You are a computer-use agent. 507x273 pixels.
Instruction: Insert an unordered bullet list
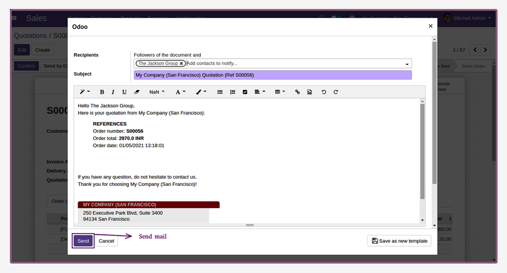[220, 92]
